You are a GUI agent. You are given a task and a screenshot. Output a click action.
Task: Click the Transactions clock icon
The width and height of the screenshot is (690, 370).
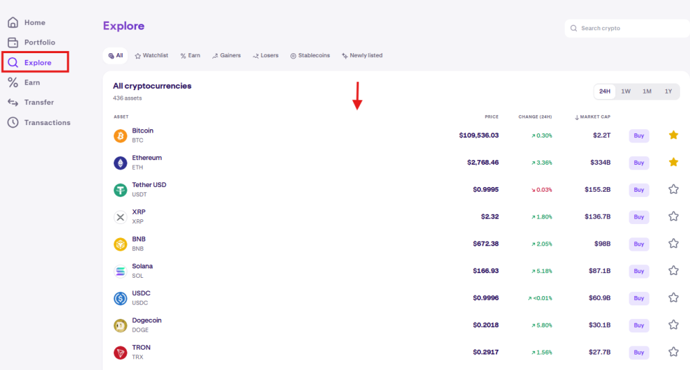(x=13, y=122)
